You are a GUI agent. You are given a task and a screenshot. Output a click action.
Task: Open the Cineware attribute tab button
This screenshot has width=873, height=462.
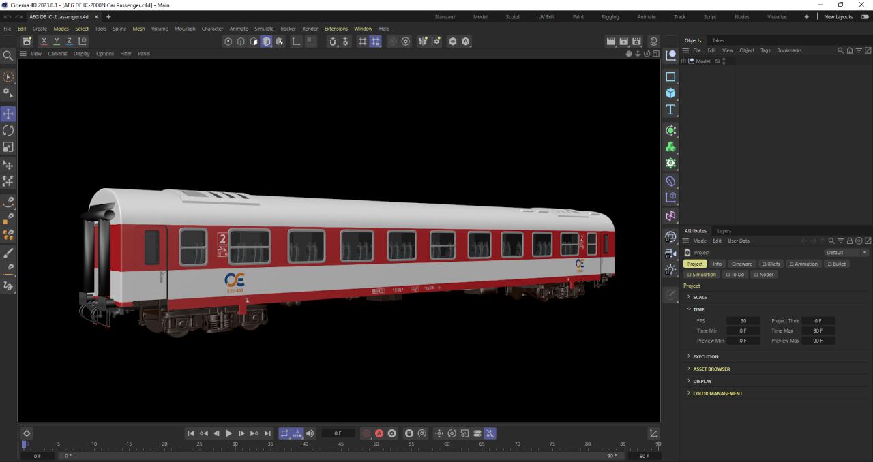tap(741, 264)
